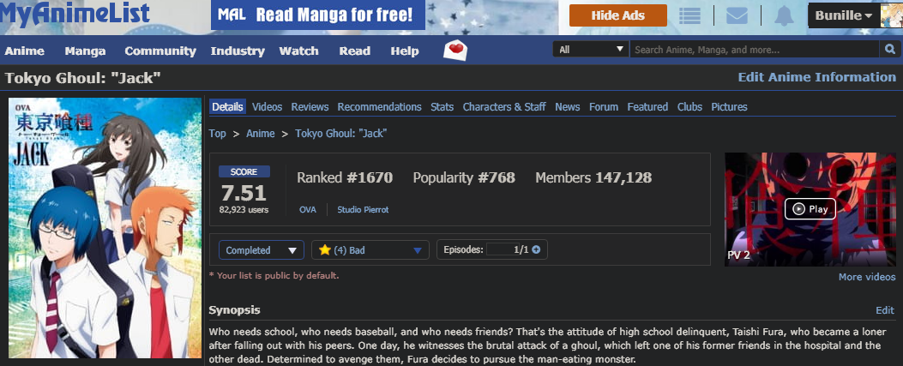Click the heart envelope icon in navigation
This screenshot has width=903, height=366.
point(455,51)
